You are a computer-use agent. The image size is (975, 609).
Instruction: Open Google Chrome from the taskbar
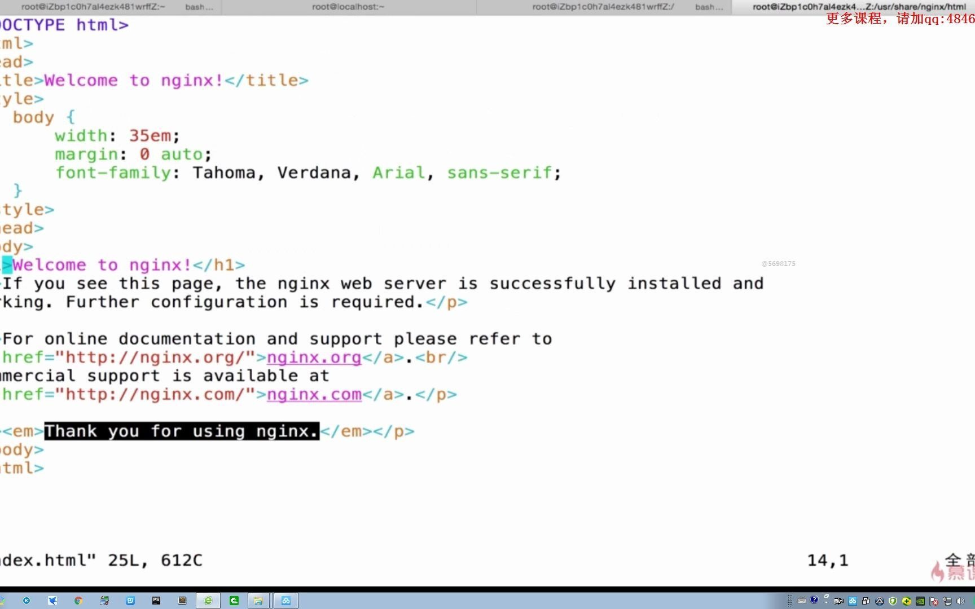click(x=78, y=601)
